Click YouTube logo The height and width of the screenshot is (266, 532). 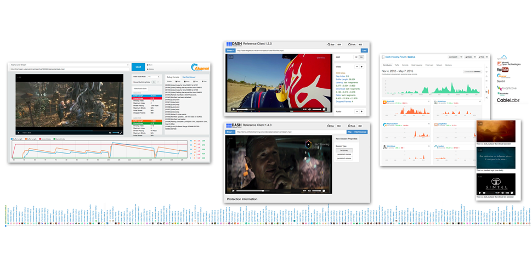point(503,70)
